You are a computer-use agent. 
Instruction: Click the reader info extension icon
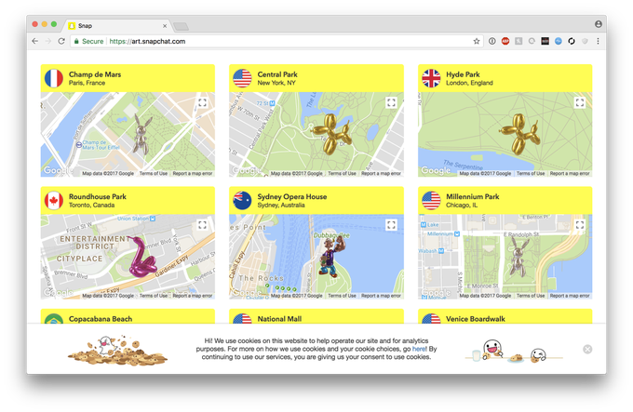492,41
